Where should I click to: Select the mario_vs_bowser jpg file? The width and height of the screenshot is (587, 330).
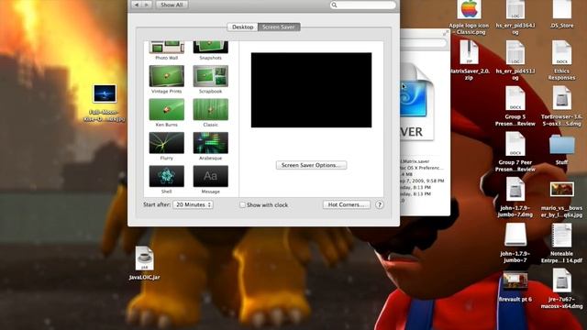561,190
